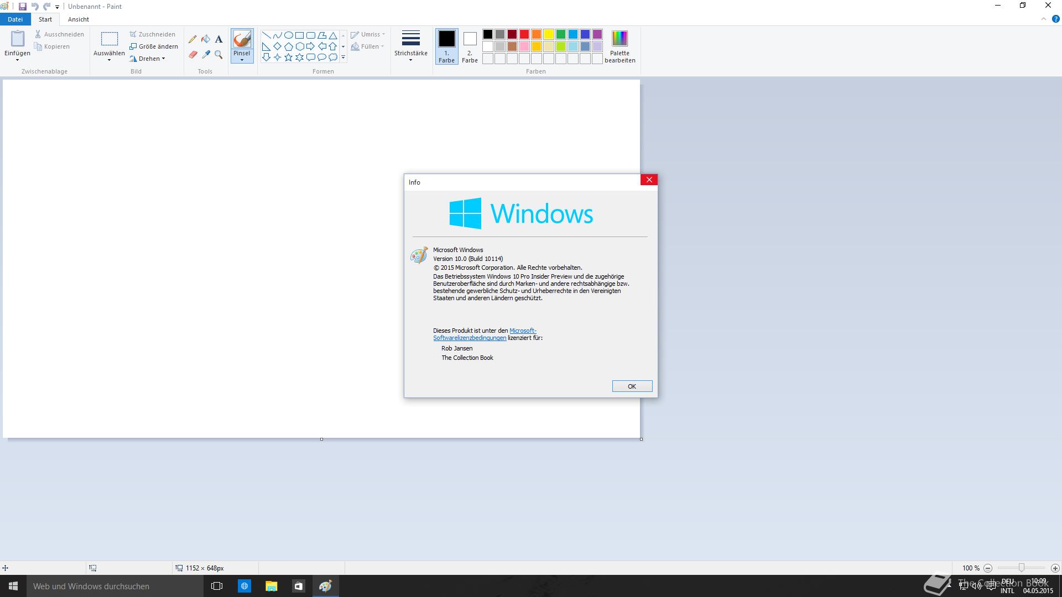
Task: Click the zoom in plus button
Action: point(1055,568)
